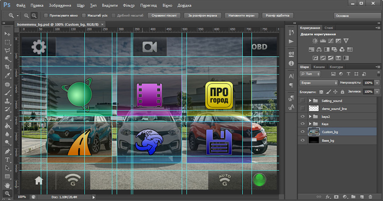Click the delete layer trash icon

(x=370, y=197)
